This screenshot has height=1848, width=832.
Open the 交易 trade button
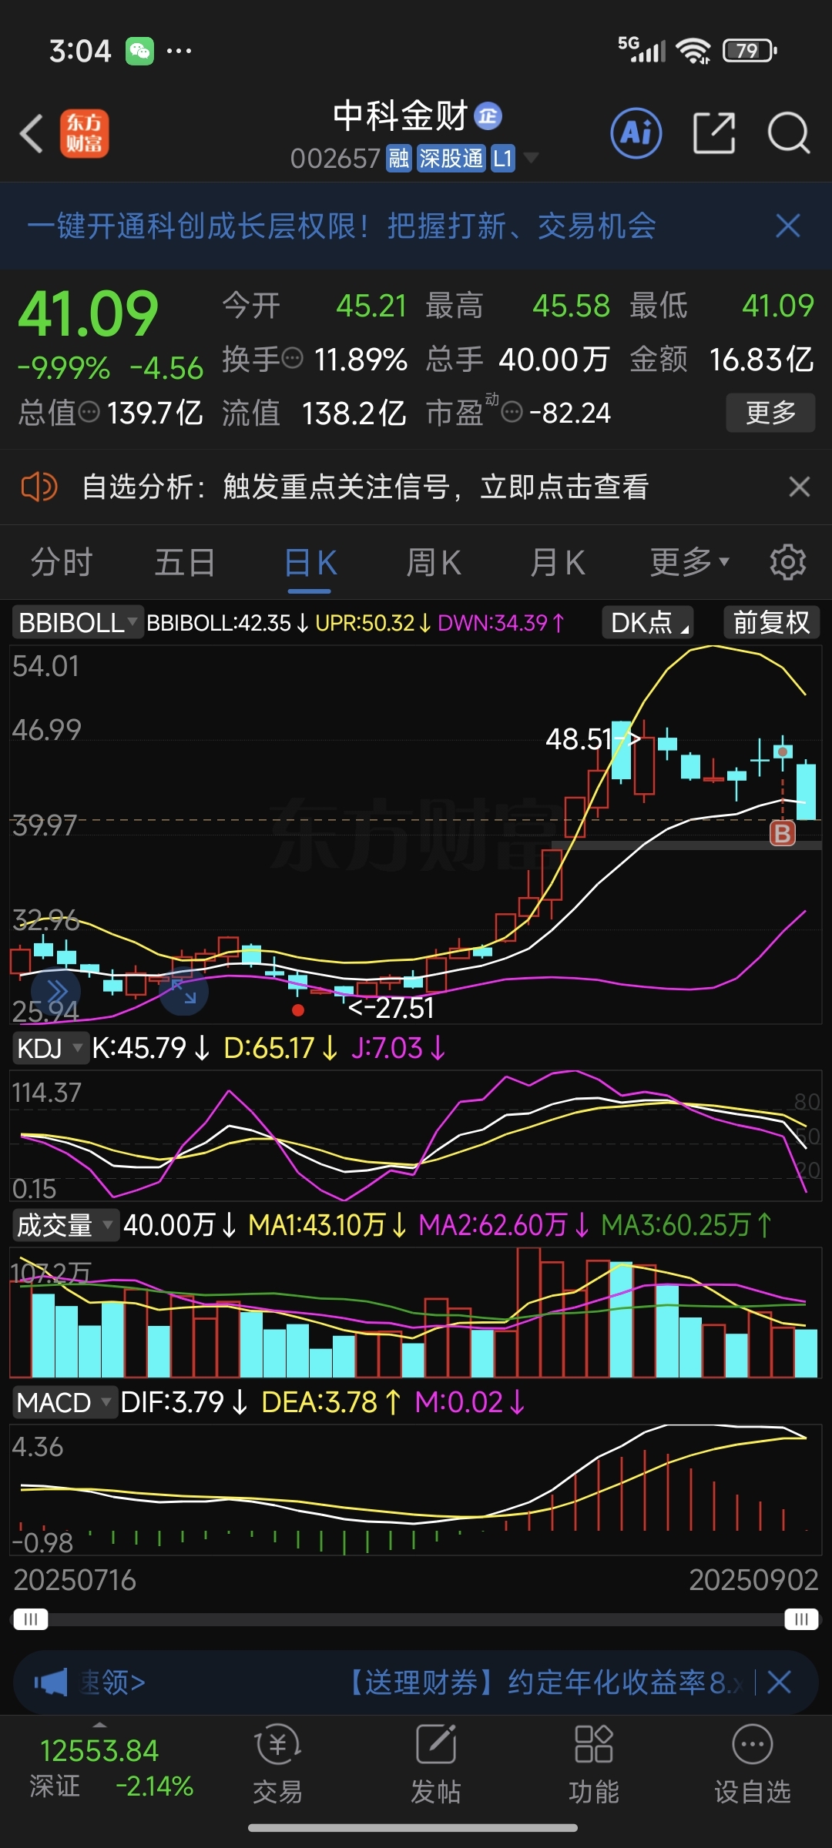(x=277, y=1763)
